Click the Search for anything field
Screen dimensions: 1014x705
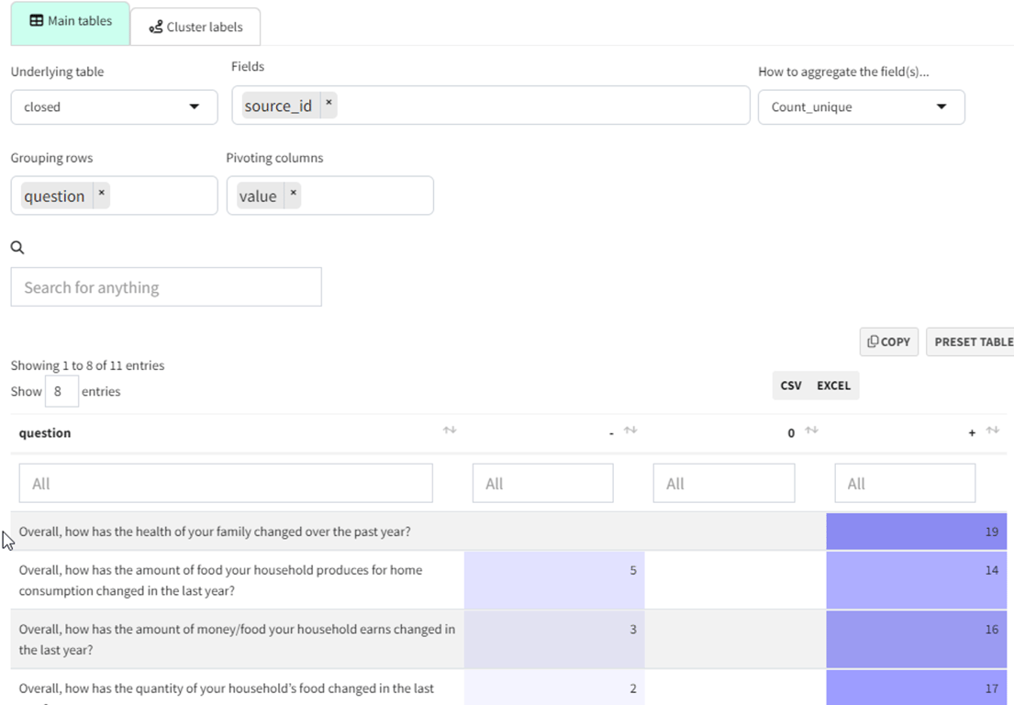(x=166, y=287)
